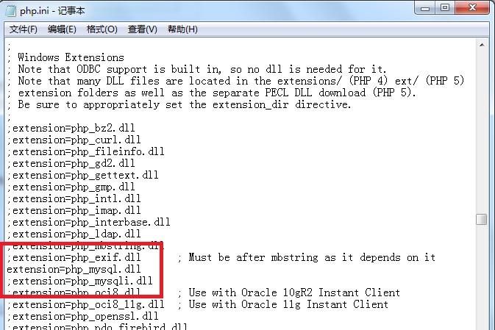Click the line starting "; Note that many DLL files"
The image size is (495, 330).
pos(235,81)
